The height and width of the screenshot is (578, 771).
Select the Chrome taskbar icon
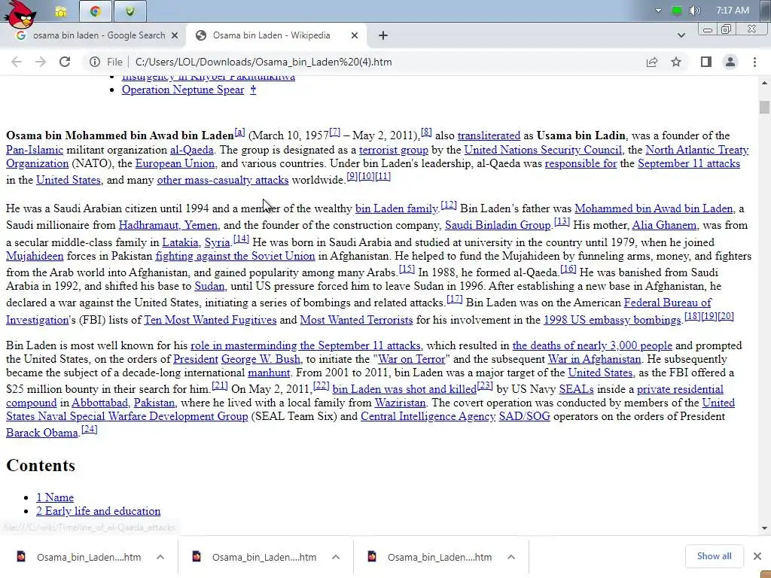[96, 12]
